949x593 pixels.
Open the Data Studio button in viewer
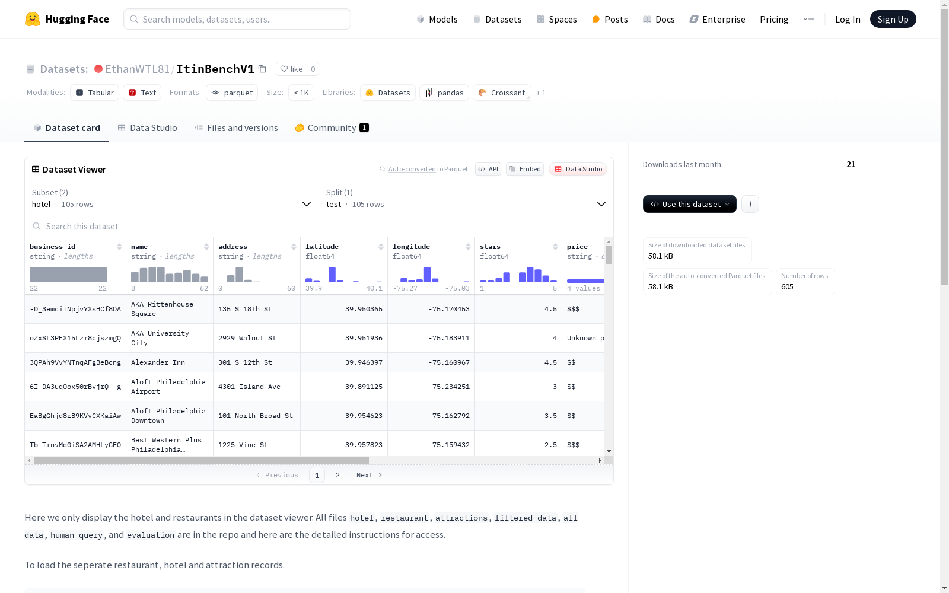(x=578, y=169)
